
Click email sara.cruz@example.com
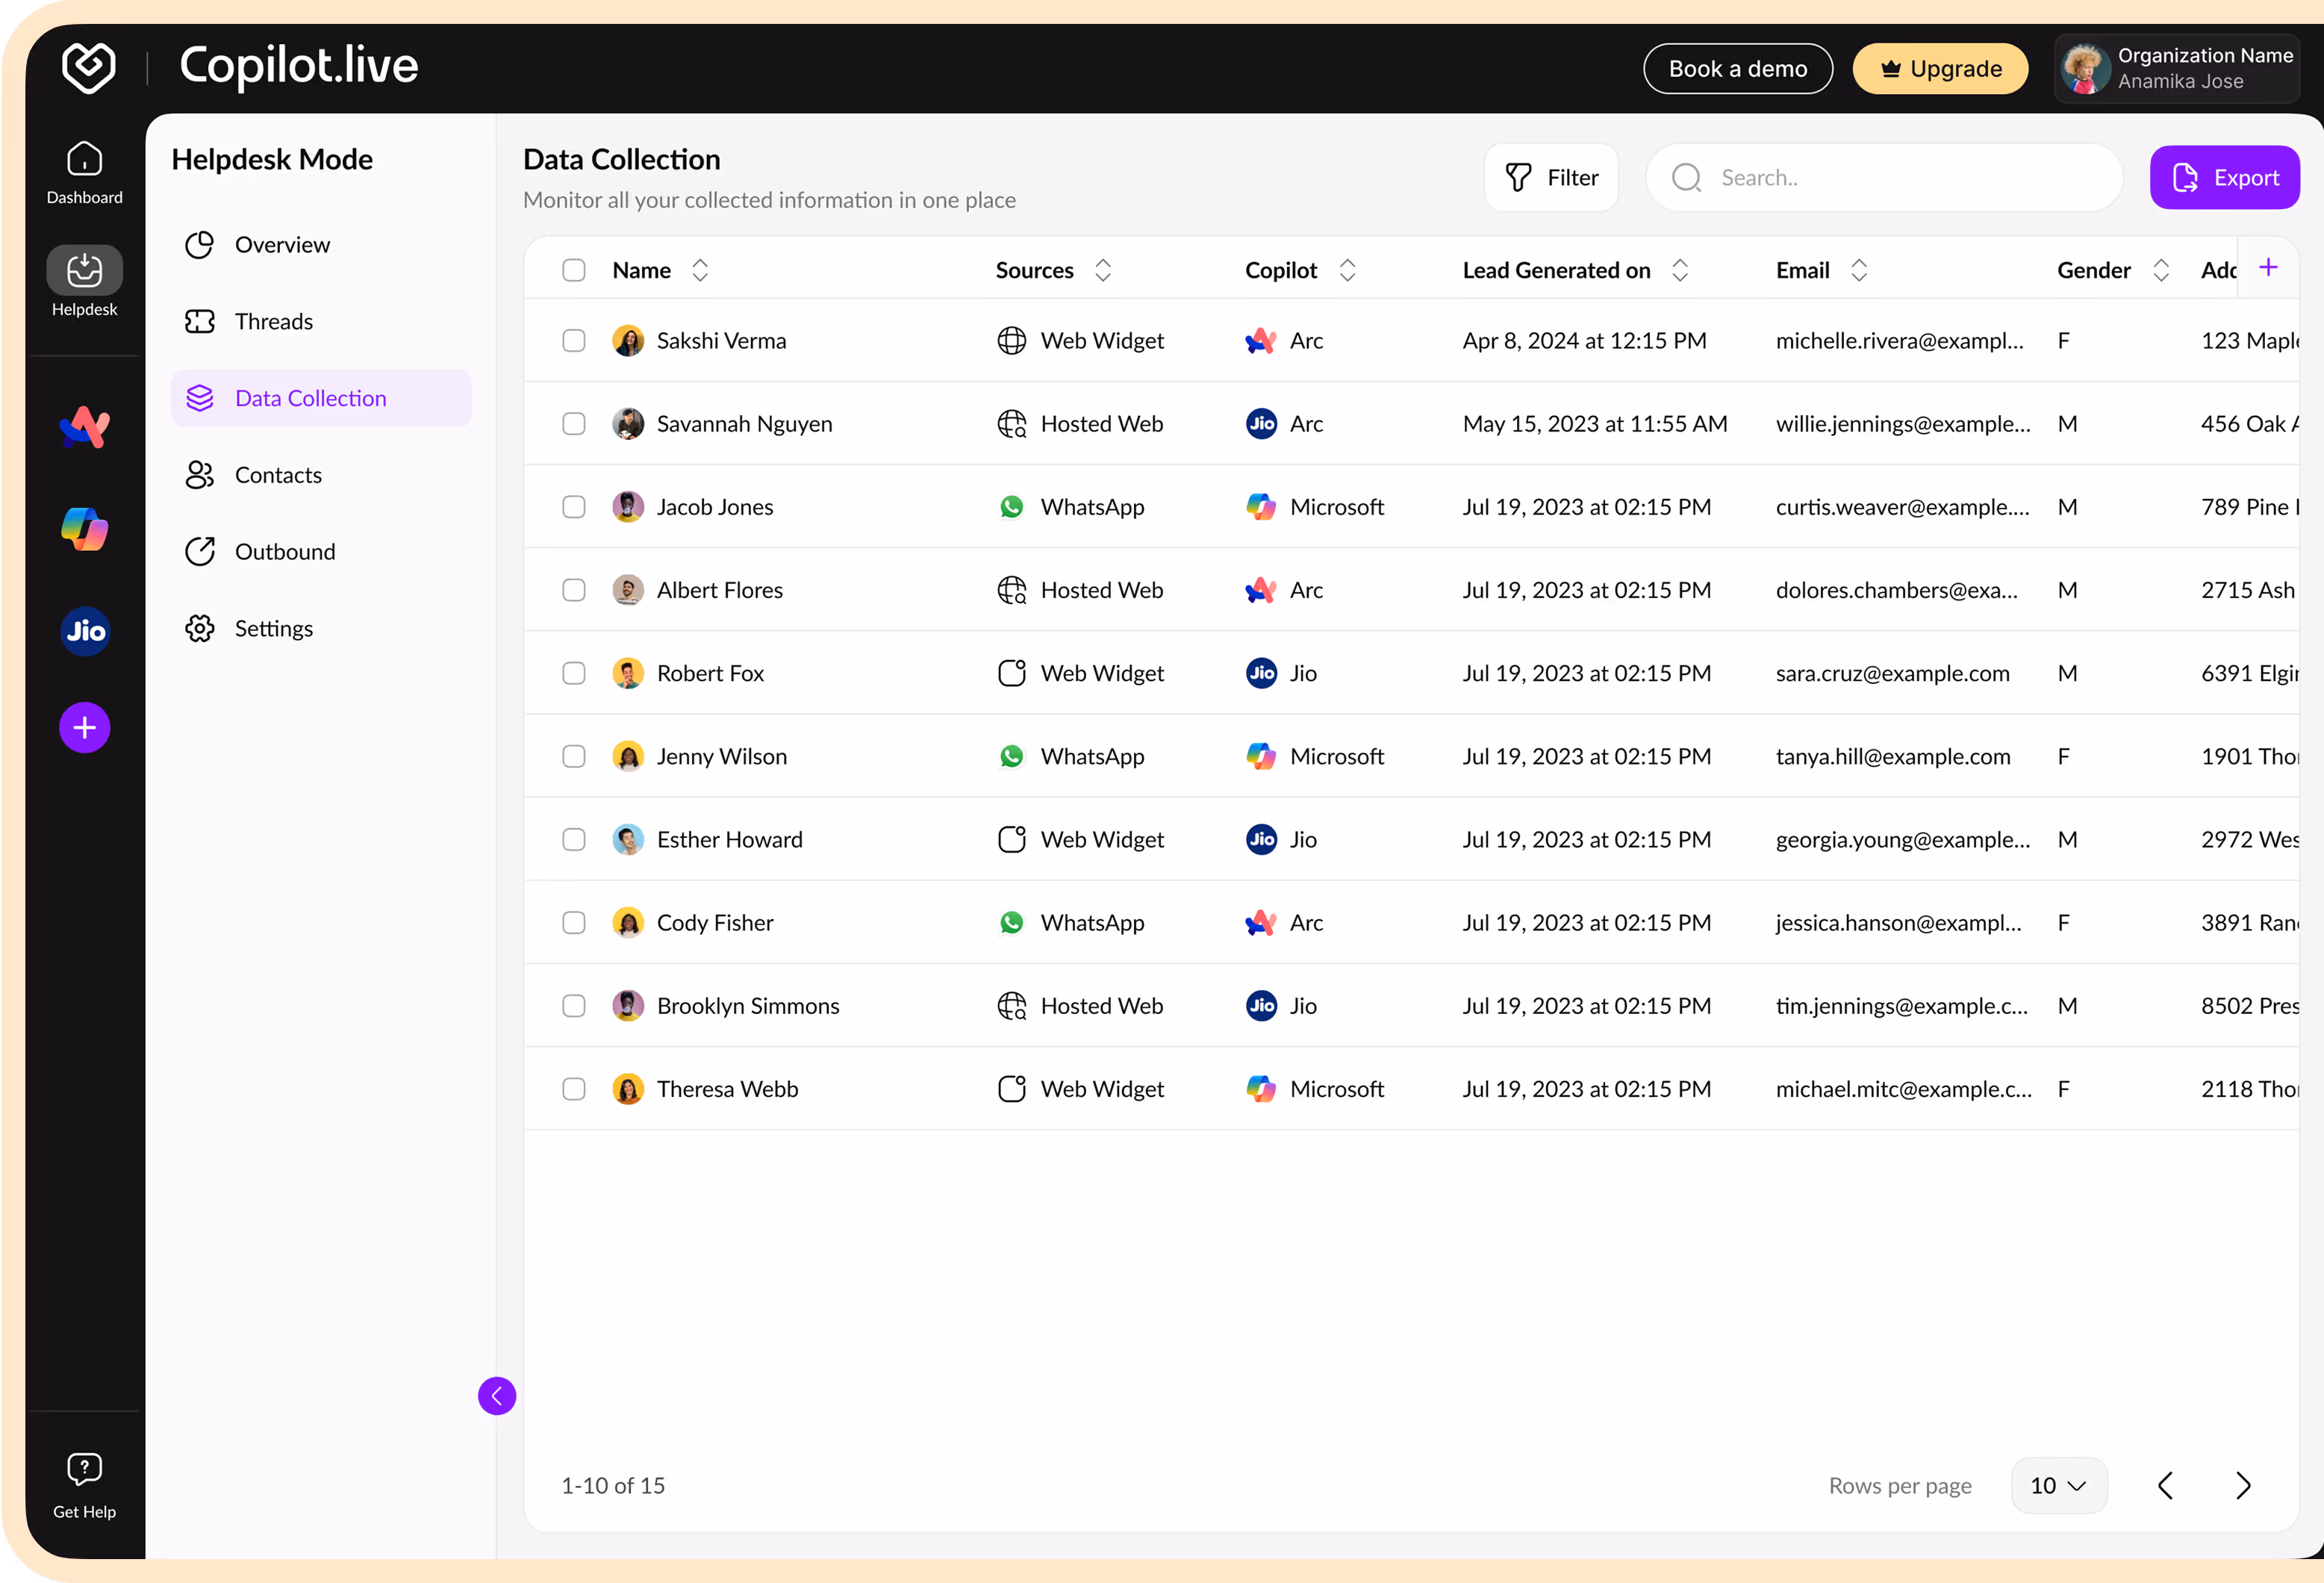click(x=1892, y=673)
